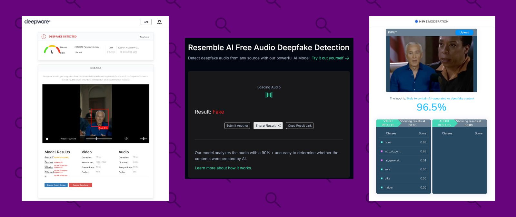The width and height of the screenshot is (516, 217).
Task: Click the DETAILS section header
Action: pos(96,68)
